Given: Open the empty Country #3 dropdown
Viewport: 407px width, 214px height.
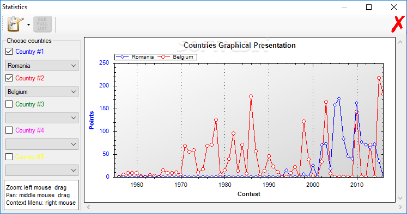Looking at the screenshot, I should (42, 118).
